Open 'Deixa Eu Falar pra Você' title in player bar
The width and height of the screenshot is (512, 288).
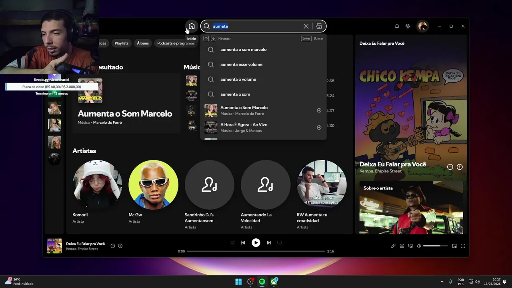pos(86,244)
